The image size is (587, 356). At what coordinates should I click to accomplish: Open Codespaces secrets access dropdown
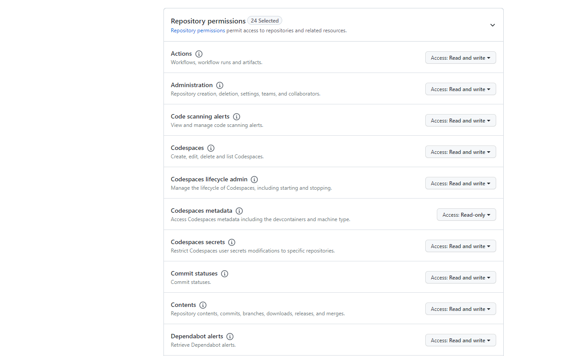pos(461,246)
